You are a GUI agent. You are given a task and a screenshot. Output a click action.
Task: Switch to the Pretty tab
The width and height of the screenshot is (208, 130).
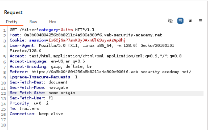[x=12, y=22]
